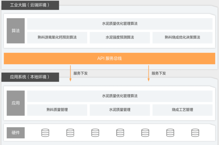Viewport: 219px width, 145px height.
Task: Select the 应用 side label block
Action: click(x=16, y=103)
